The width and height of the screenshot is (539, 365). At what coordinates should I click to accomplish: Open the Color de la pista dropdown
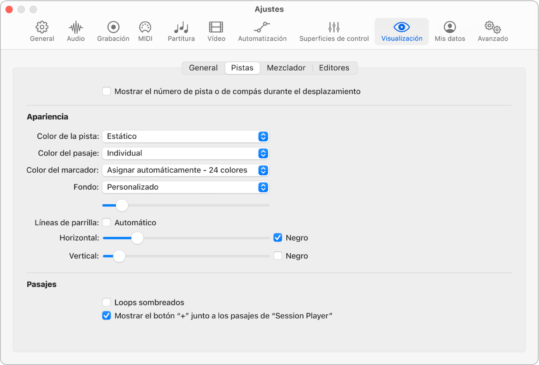(x=186, y=136)
